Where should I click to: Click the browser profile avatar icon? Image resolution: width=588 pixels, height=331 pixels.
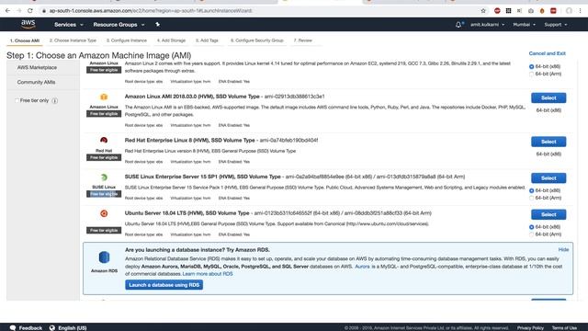[x=569, y=10]
